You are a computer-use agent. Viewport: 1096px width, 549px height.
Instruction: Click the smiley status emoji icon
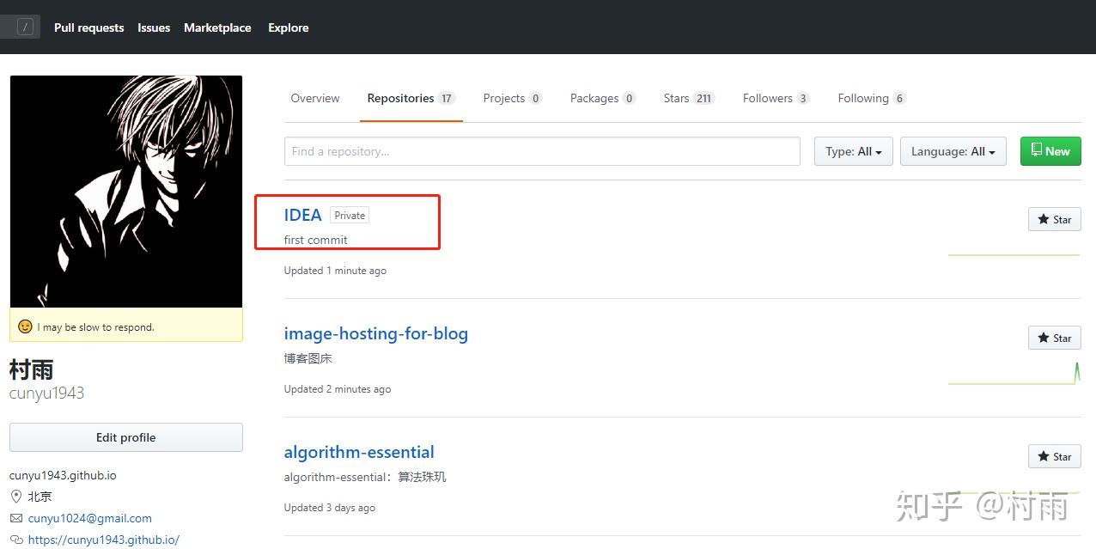pos(25,326)
